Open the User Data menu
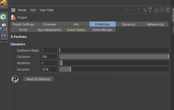174x110 pixels. (x=47, y=10)
